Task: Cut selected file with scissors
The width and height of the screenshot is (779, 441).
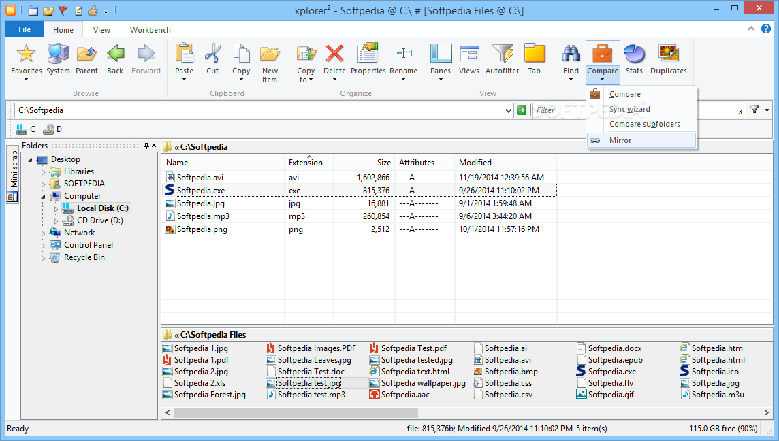Action: [x=212, y=60]
